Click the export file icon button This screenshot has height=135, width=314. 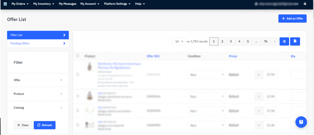click(x=295, y=41)
